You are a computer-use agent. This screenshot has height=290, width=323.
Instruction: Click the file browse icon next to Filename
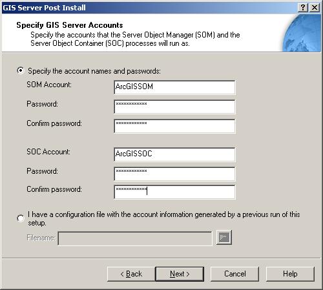pos(224,238)
